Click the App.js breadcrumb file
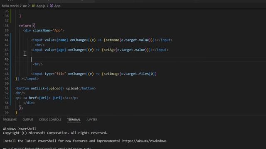Image resolution: width=266 pixels, height=149 pixels. (41, 6)
